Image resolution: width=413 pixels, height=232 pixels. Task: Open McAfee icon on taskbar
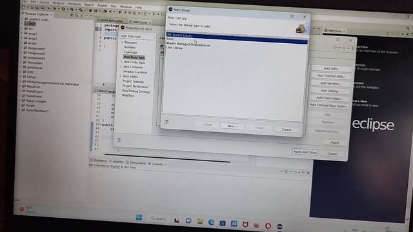tap(245, 224)
